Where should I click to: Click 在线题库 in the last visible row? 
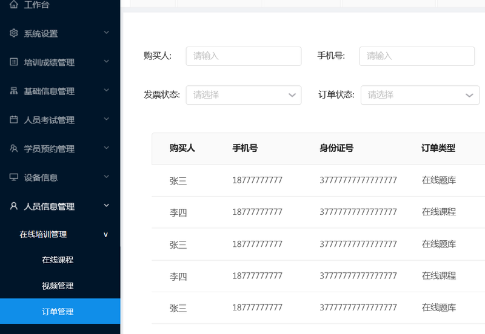439,307
